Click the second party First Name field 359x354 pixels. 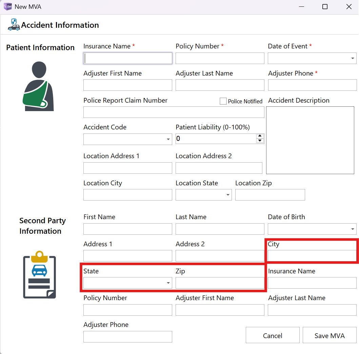[128, 229]
